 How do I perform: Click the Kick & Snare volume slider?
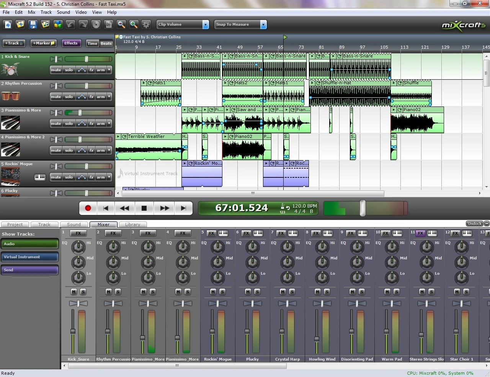click(x=87, y=59)
